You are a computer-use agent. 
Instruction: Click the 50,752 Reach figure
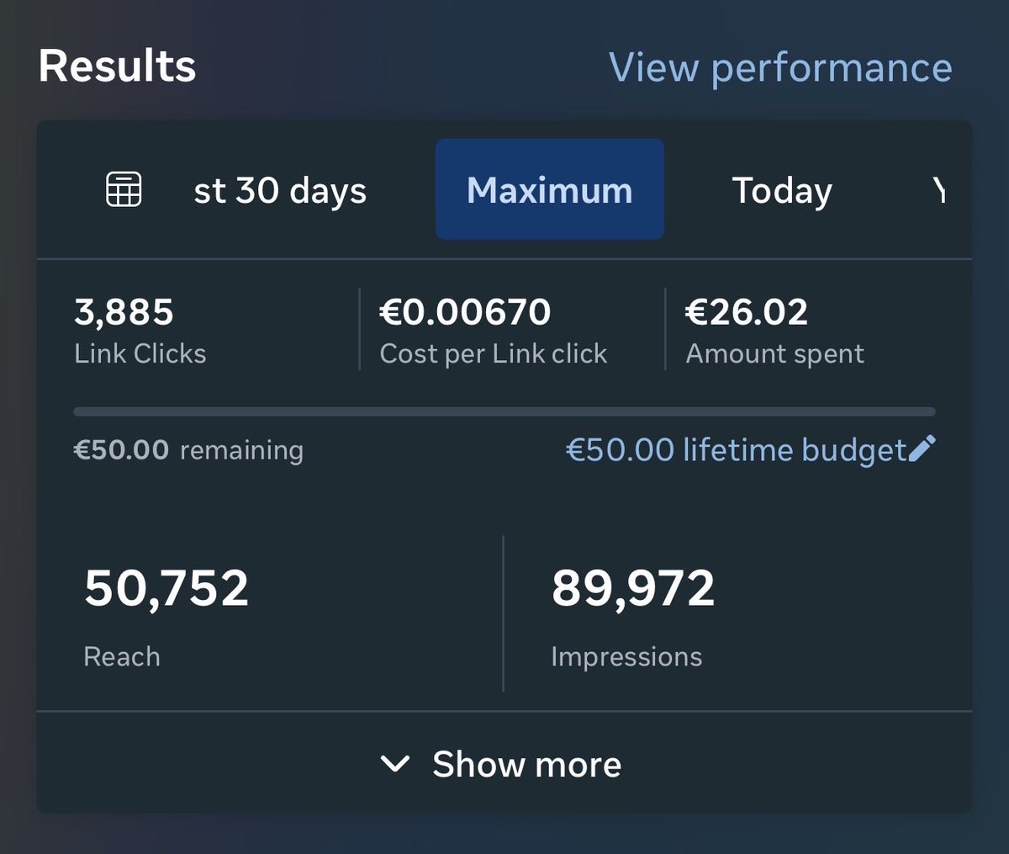point(166,587)
